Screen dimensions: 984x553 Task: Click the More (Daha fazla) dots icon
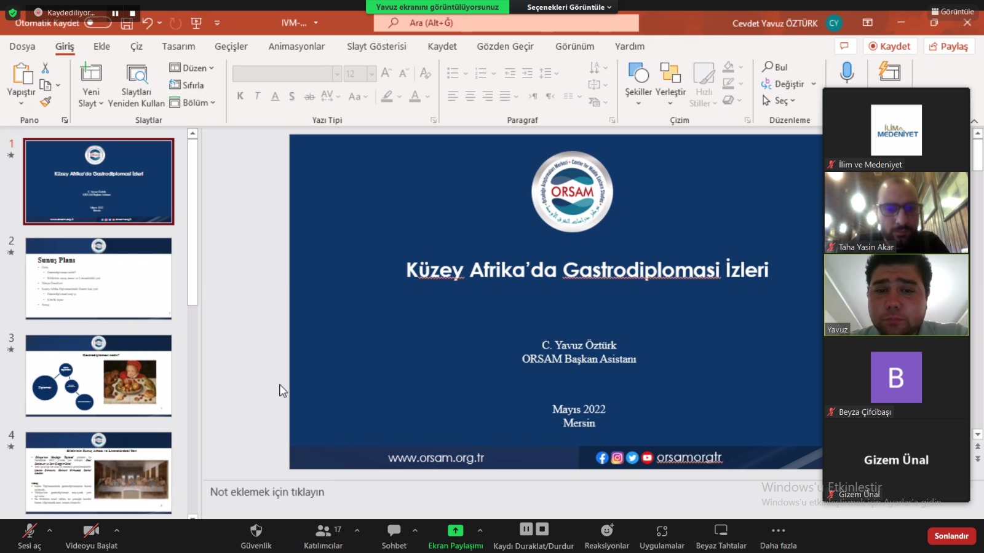[778, 530]
